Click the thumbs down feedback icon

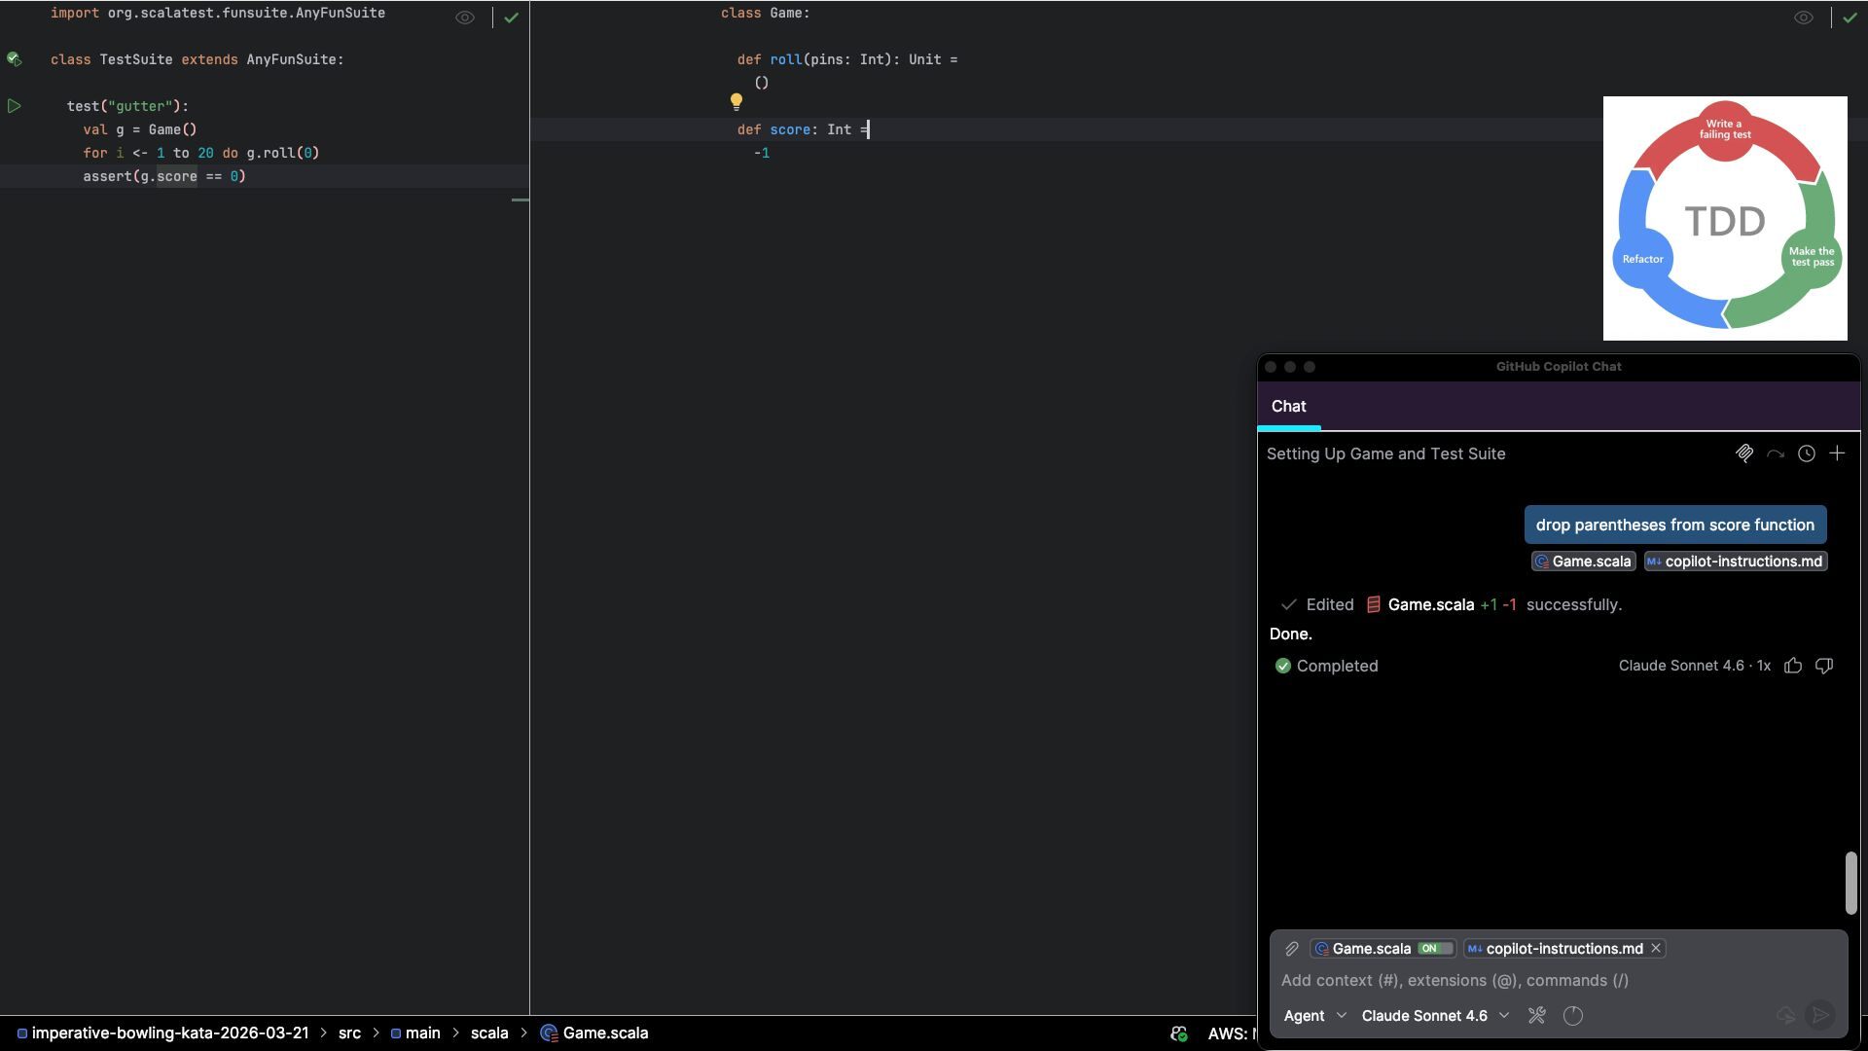click(1824, 667)
